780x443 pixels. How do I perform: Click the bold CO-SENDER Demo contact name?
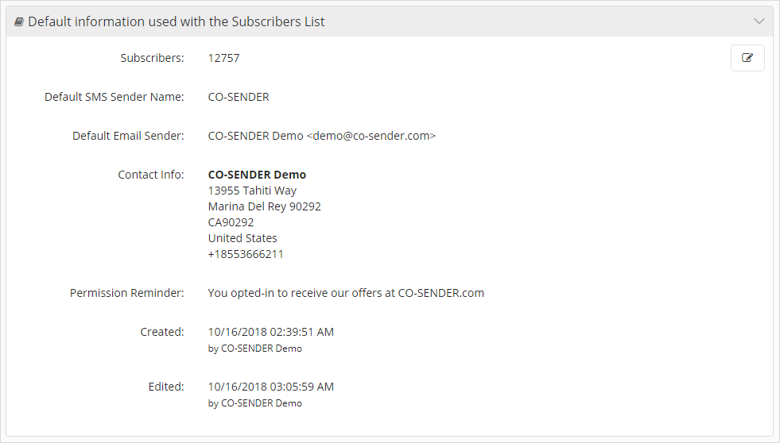257,175
